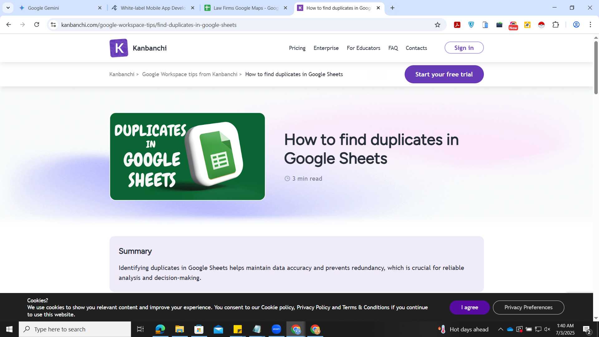Close the Google Gemini tab

(x=100, y=8)
